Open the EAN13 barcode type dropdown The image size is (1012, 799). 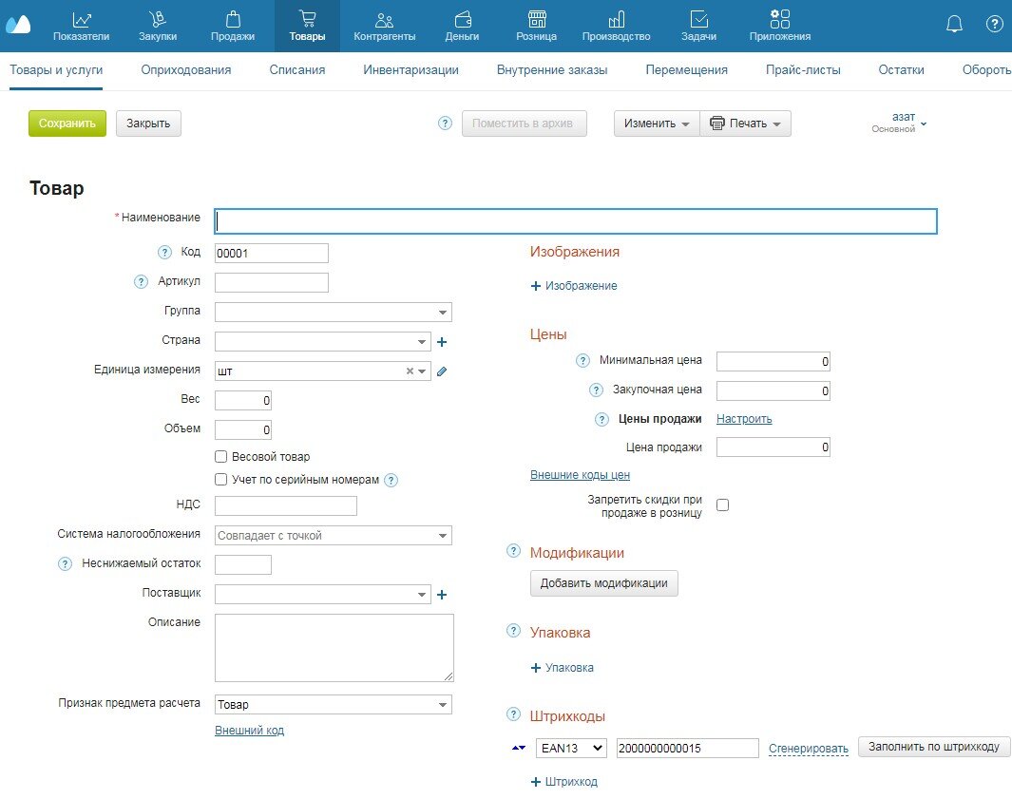(571, 748)
